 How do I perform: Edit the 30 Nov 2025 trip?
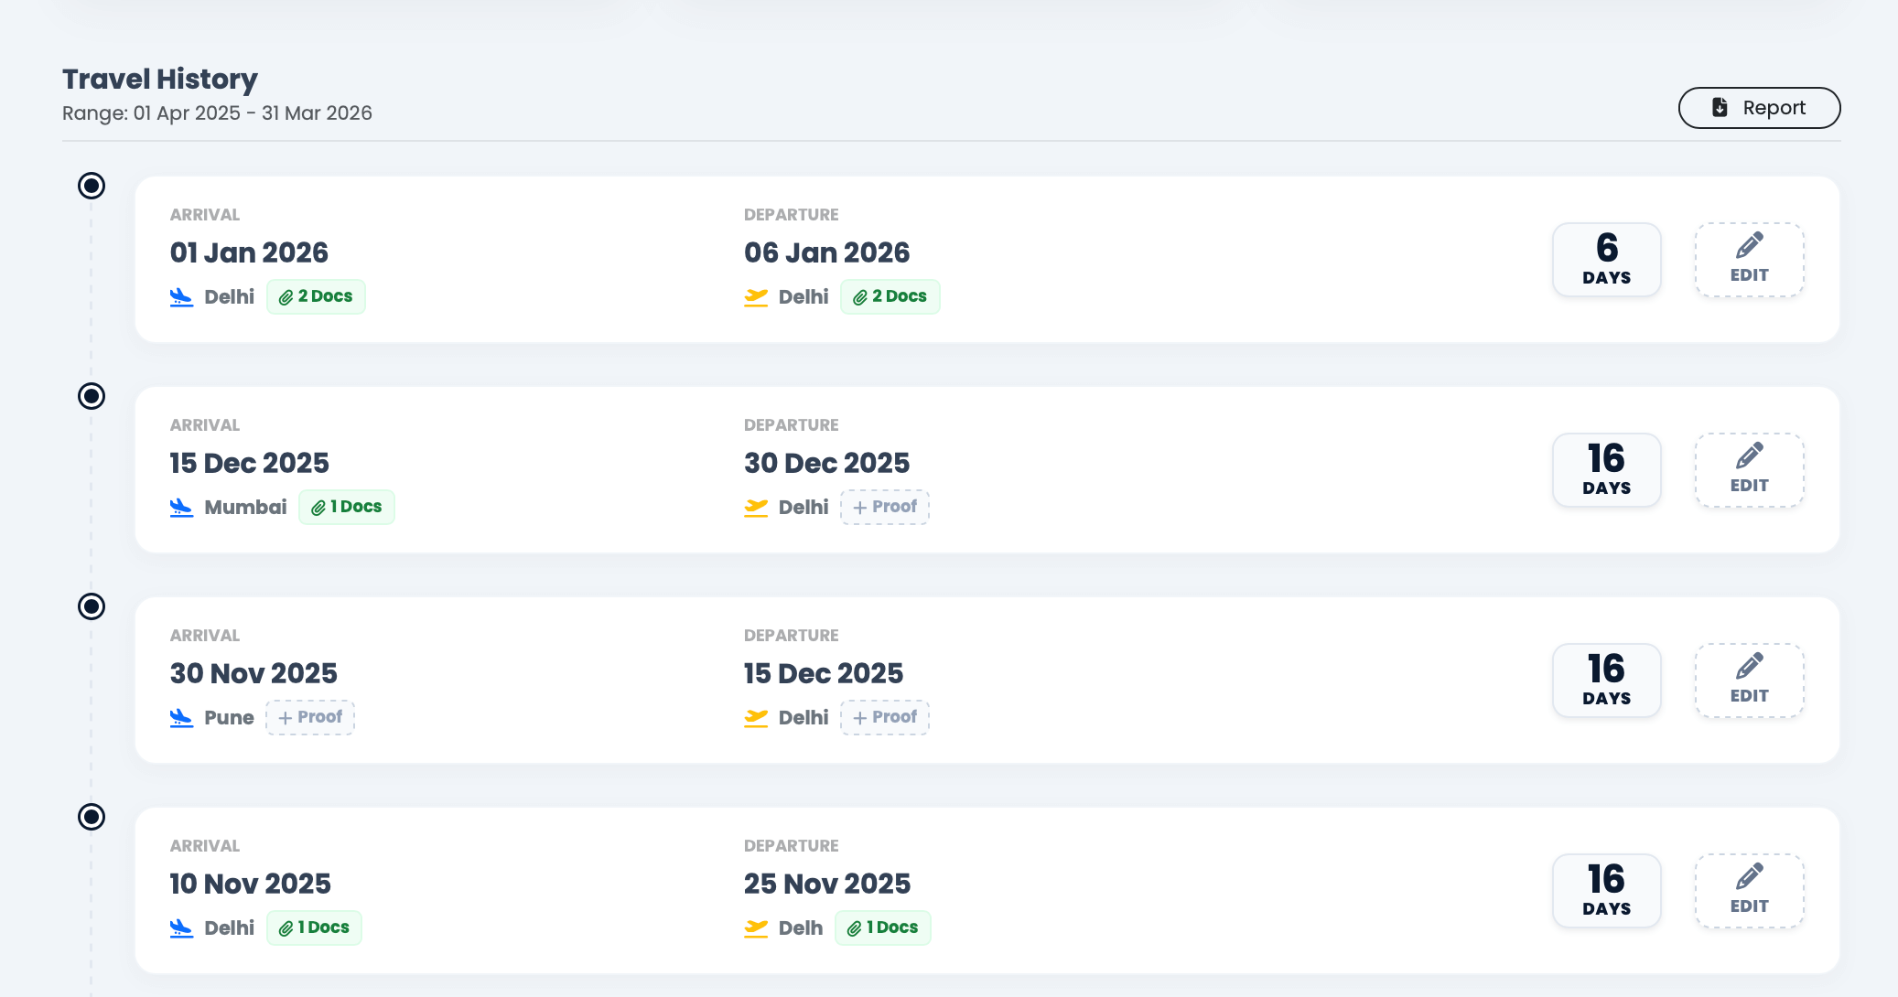(x=1749, y=681)
